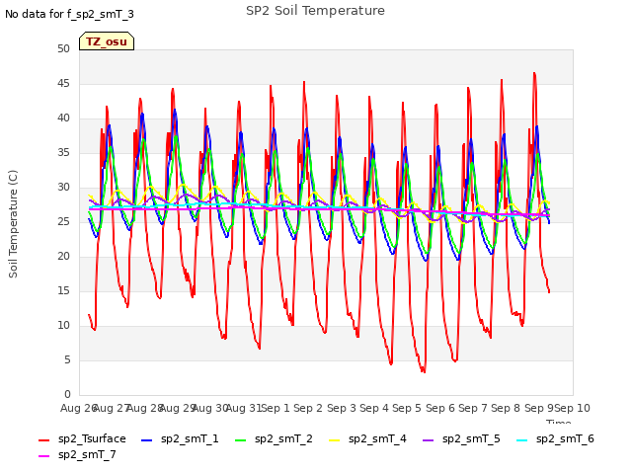Select the sp2_smT_1 legend label

point(190,438)
